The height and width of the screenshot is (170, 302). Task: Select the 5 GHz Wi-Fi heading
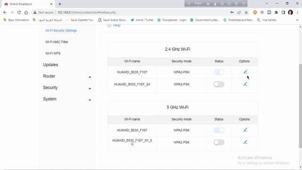177,107
